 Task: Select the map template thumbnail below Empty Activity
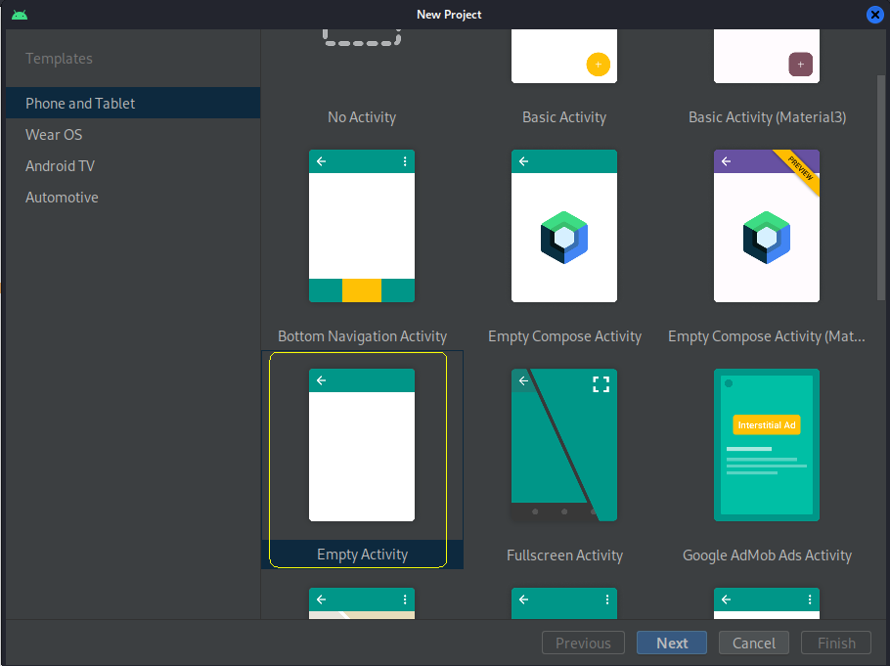click(362, 603)
